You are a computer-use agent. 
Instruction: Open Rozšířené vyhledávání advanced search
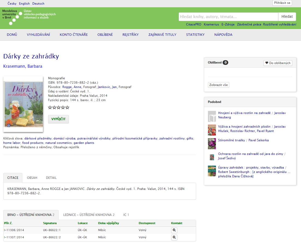[280, 24]
